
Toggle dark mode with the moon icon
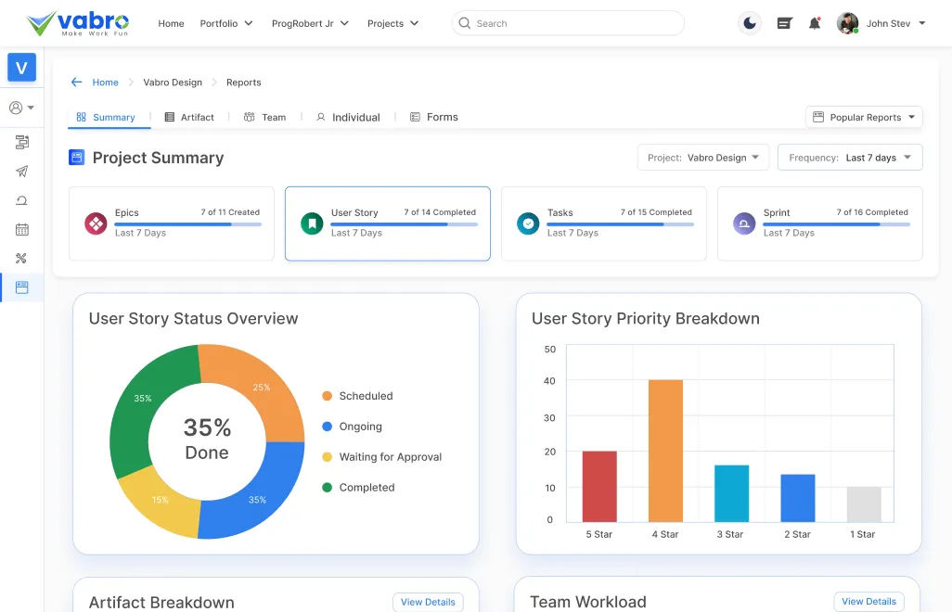749,23
